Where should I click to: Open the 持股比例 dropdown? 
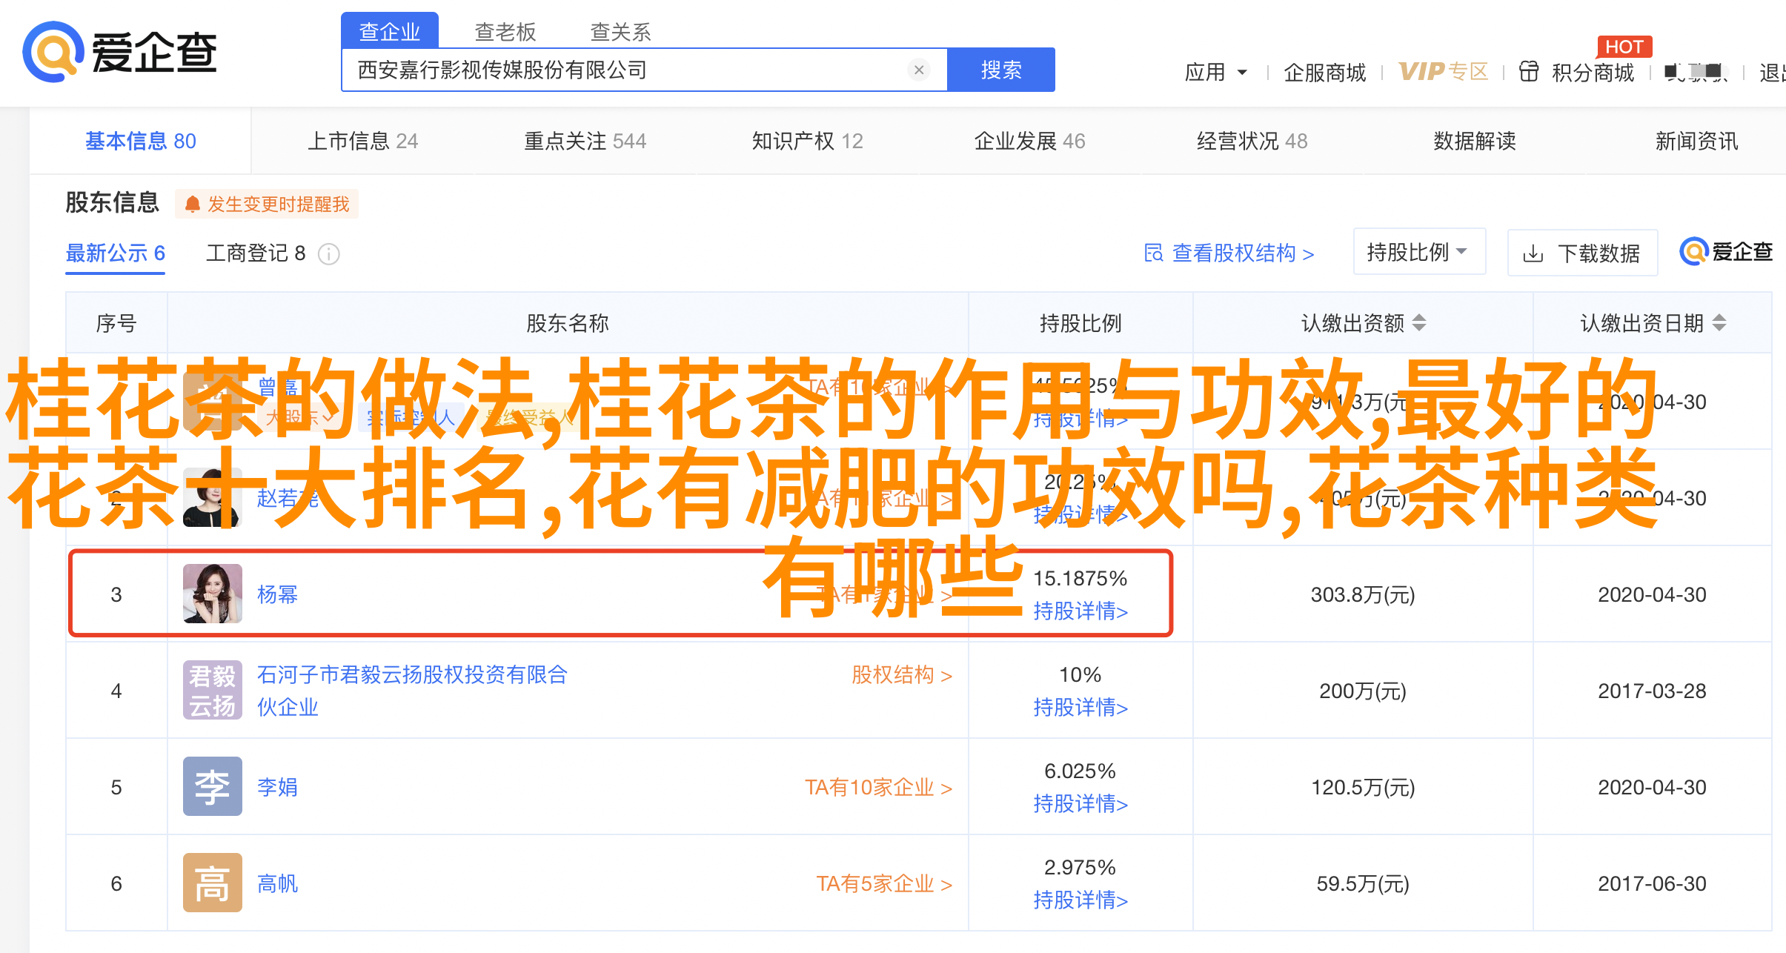click(x=1418, y=252)
